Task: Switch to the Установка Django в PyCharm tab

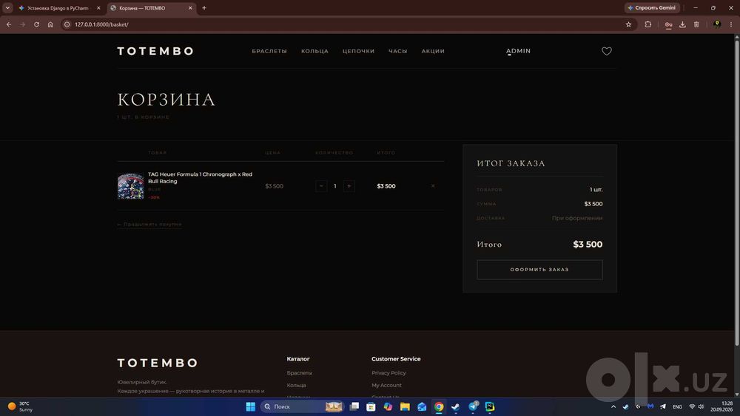Action: click(x=58, y=8)
